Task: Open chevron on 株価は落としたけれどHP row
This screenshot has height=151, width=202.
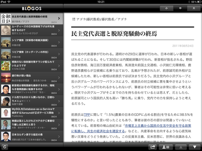Action: coord(59,125)
